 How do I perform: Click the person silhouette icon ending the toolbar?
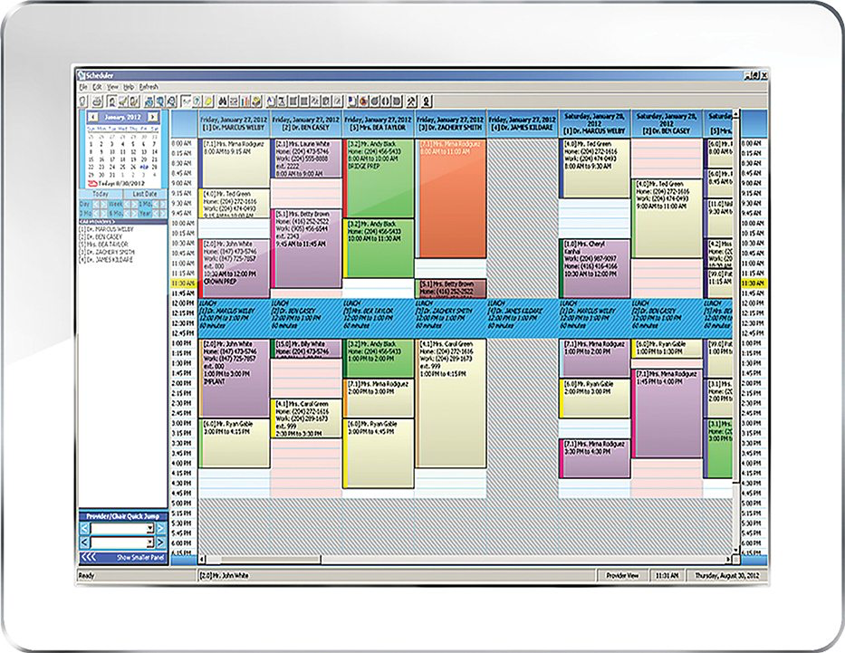click(x=427, y=101)
